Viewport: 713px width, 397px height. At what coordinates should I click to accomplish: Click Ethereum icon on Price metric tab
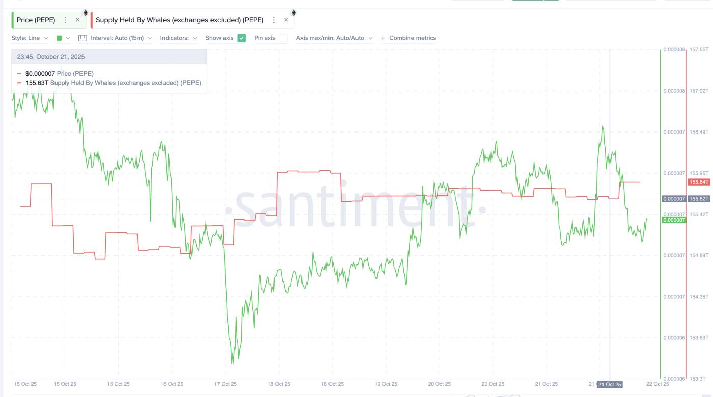pos(85,12)
